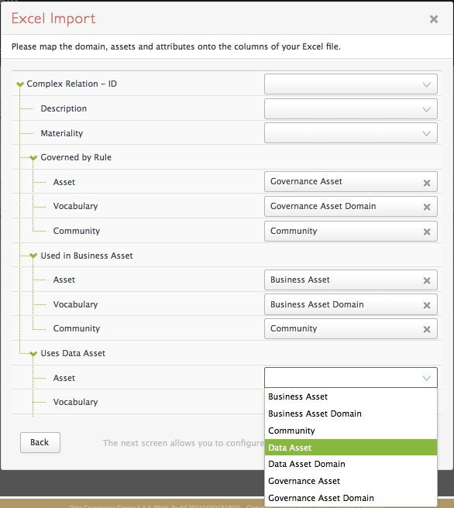Collapse the Uses Data Asset section
This screenshot has width=454, height=508.
[x=33, y=354]
